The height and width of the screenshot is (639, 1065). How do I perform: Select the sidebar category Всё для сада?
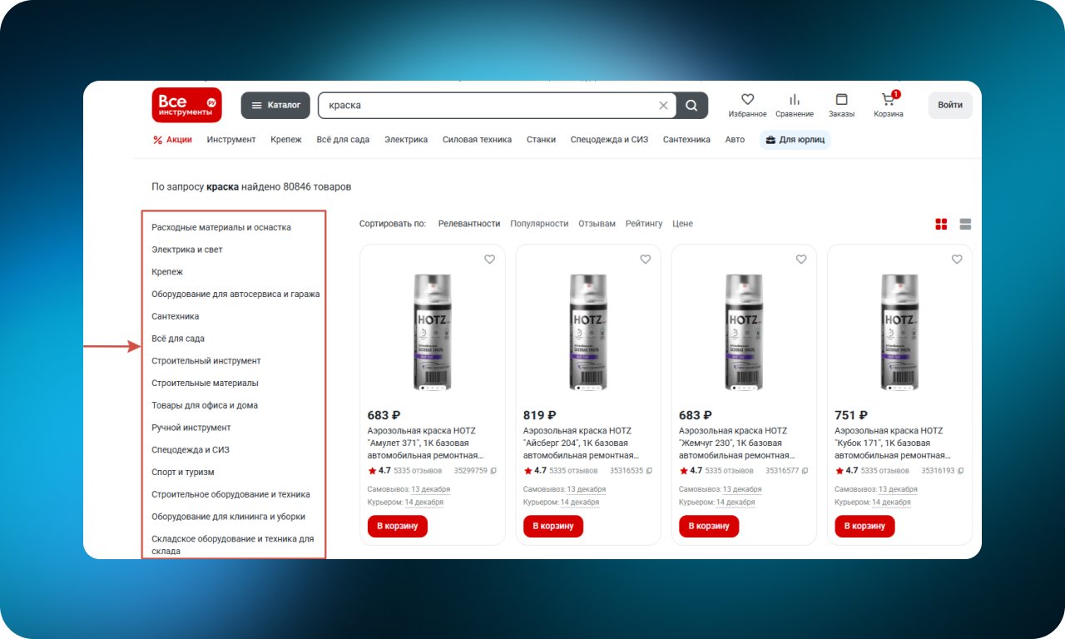coord(178,339)
